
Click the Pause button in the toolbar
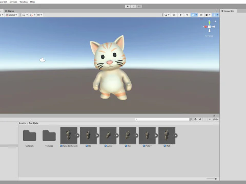coord(133,7)
